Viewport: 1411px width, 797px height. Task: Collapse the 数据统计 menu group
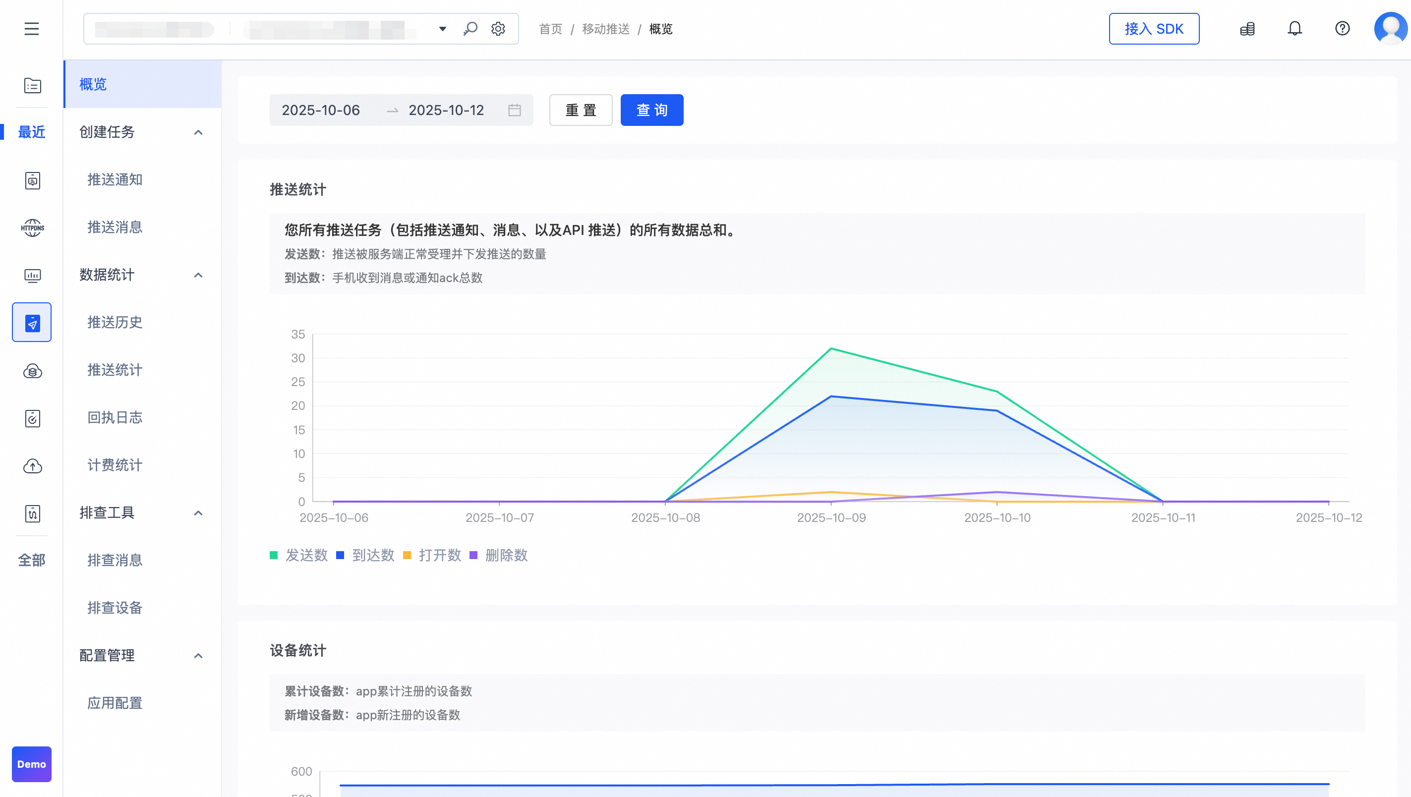[198, 275]
